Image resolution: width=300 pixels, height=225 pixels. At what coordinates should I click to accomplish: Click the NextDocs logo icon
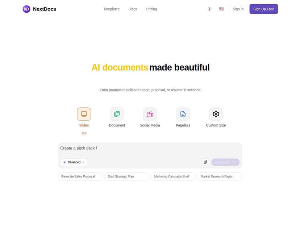(x=26, y=9)
